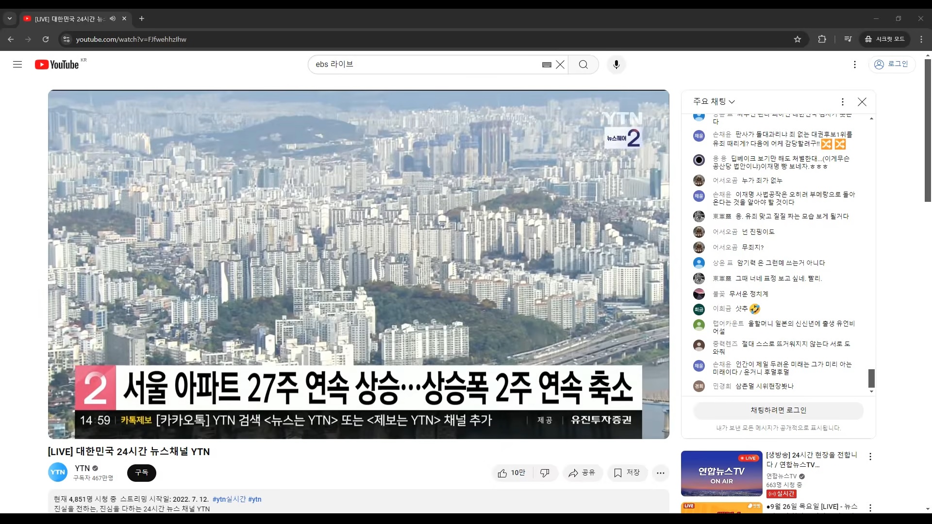Open the tab search dropdown arrow
Image resolution: width=932 pixels, height=524 pixels.
coord(10,18)
